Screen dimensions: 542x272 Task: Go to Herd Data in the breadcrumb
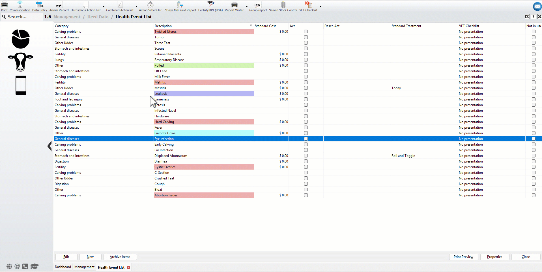[x=98, y=17]
